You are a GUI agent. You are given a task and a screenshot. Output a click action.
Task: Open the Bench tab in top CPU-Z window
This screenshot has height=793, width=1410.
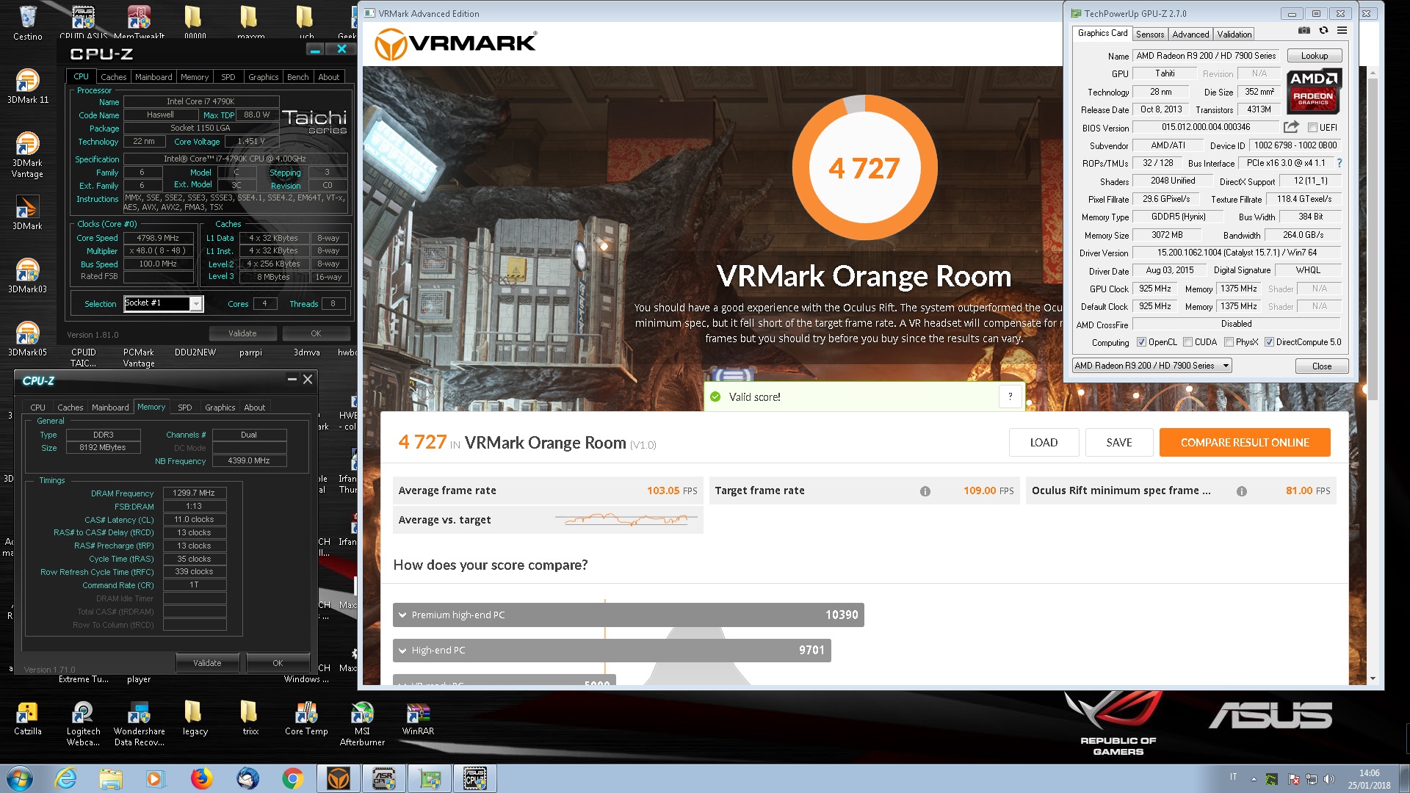click(297, 77)
